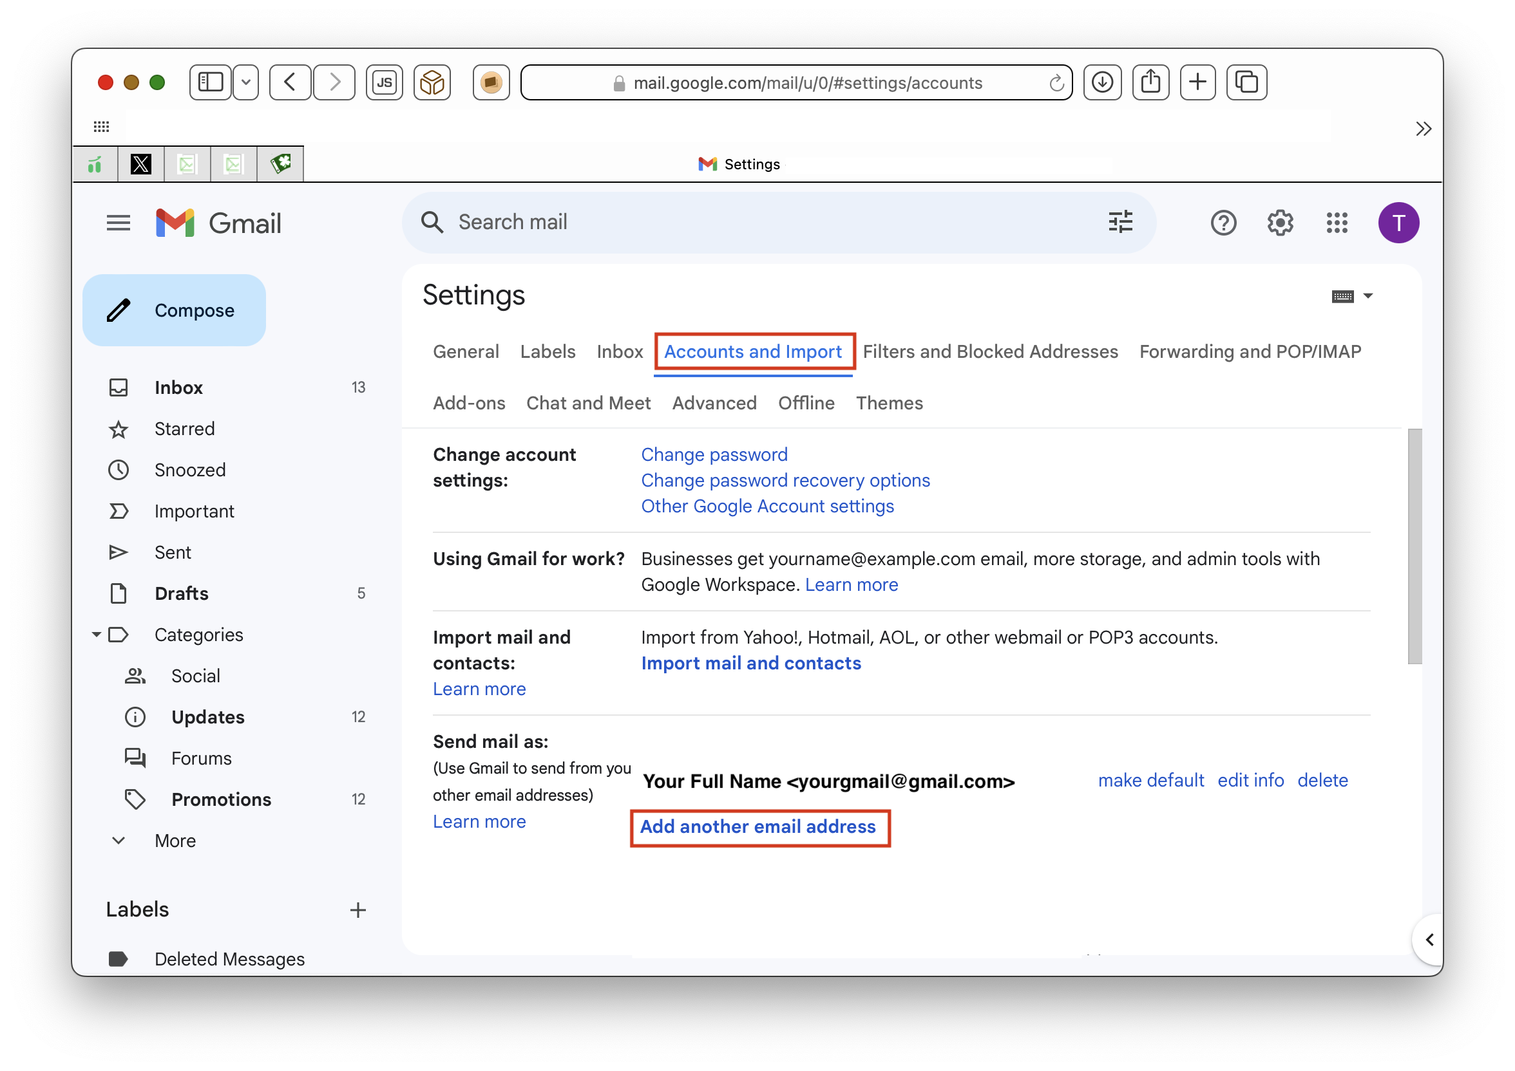This screenshot has width=1515, height=1071.
Task: Open the Support help icon
Action: pos(1223,223)
